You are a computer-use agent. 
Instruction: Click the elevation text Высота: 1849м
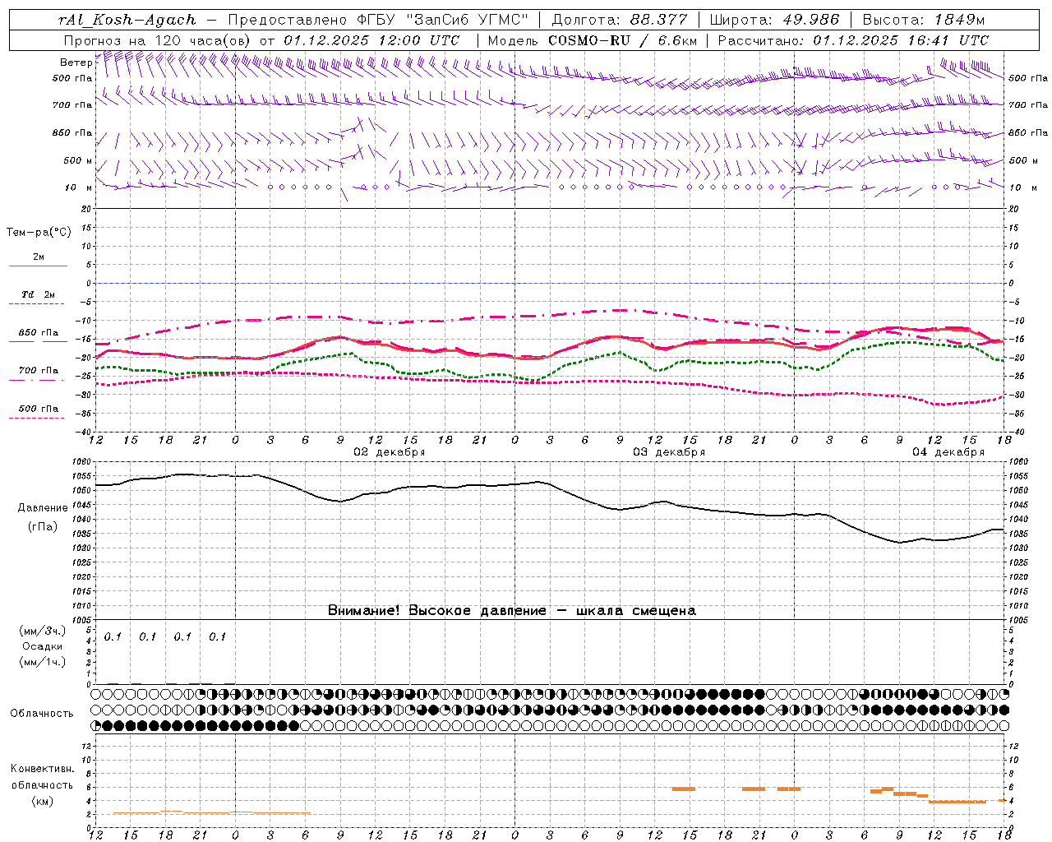(923, 20)
